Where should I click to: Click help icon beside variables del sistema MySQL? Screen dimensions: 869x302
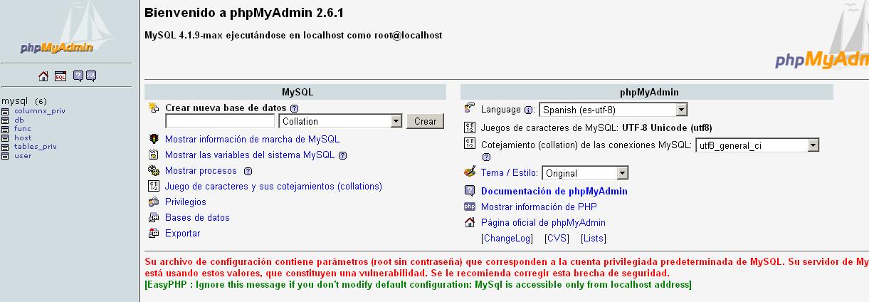[x=342, y=155]
